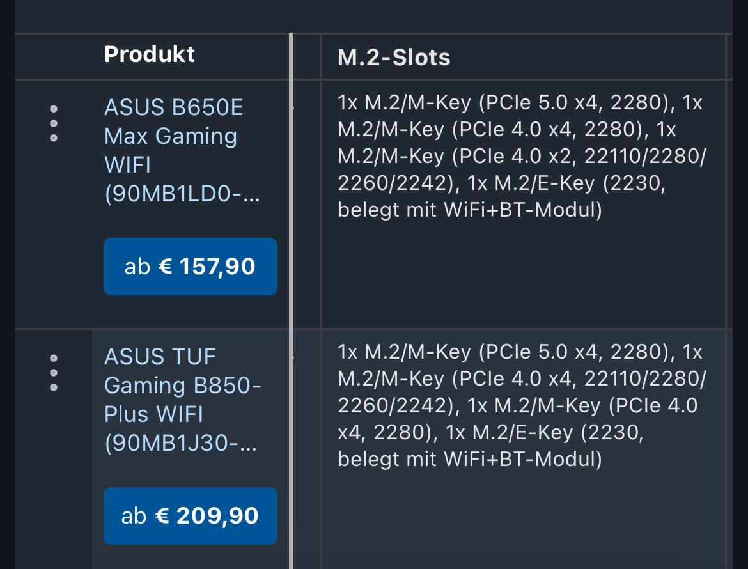Click the narrow B650E-row cell left of its M.2 text

(307, 205)
